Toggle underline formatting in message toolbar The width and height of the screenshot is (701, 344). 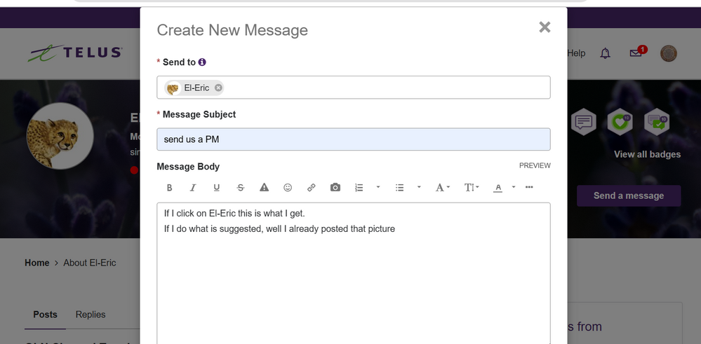[216, 188]
